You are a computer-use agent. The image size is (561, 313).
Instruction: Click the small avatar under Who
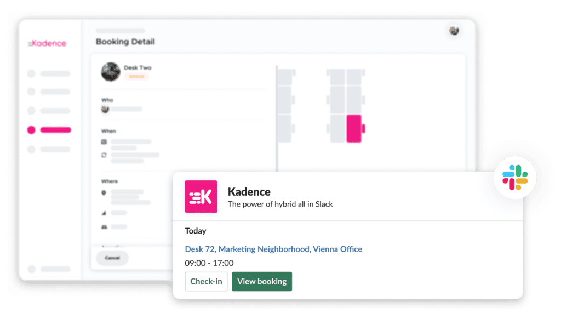105,109
